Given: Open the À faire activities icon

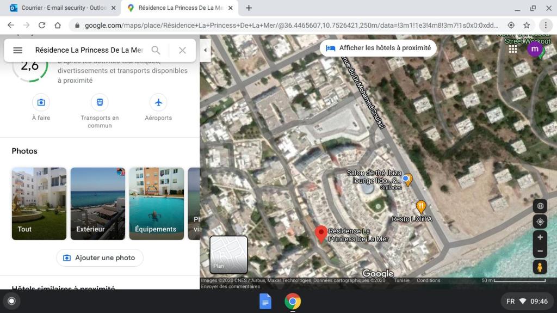Looking at the screenshot, I should click(x=41, y=102).
